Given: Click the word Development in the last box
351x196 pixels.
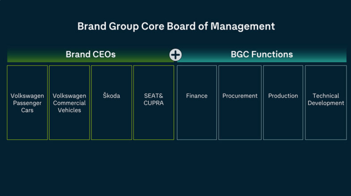Looking at the screenshot, I should pos(326,103).
